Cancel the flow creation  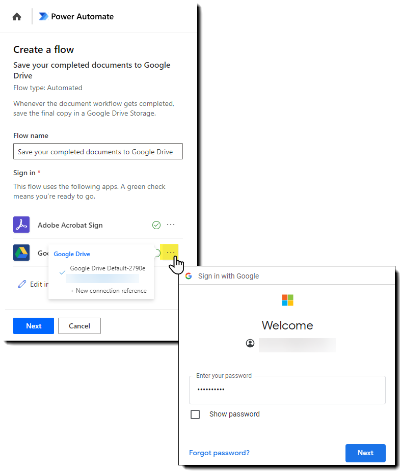tap(79, 326)
